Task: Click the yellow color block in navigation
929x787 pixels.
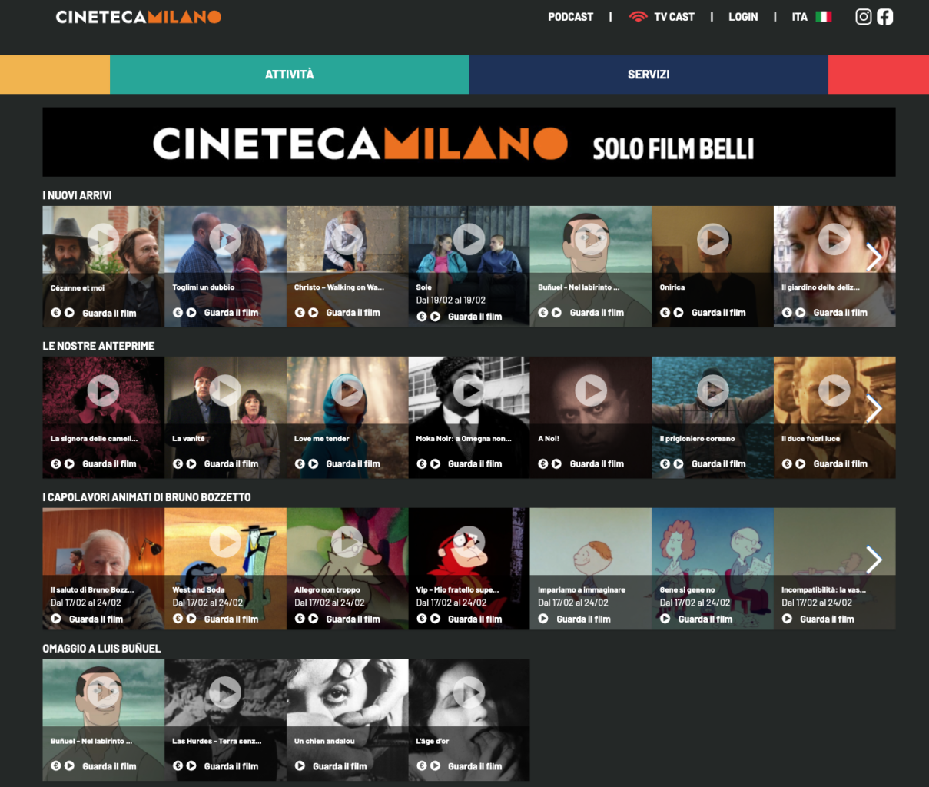Action: (x=55, y=75)
